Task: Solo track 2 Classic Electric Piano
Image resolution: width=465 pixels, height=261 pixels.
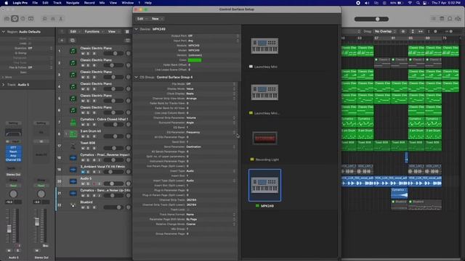Action: (88, 65)
